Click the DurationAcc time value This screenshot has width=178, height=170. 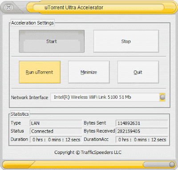[x=142, y=140]
